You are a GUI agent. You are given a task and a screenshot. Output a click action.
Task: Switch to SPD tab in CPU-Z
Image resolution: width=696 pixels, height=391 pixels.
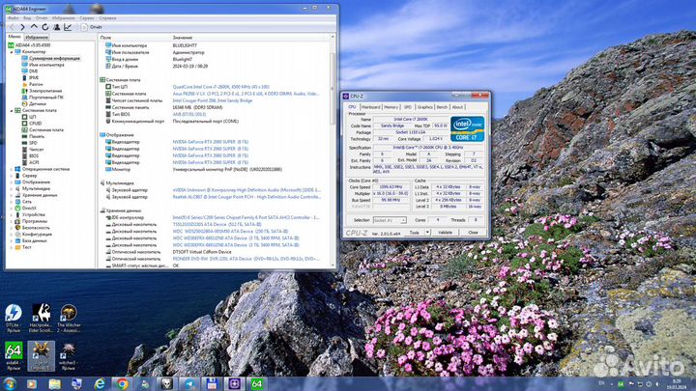[x=408, y=107]
